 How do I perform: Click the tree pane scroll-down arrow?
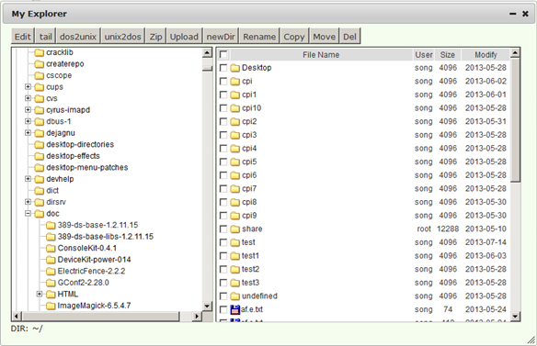pyautogui.click(x=207, y=306)
